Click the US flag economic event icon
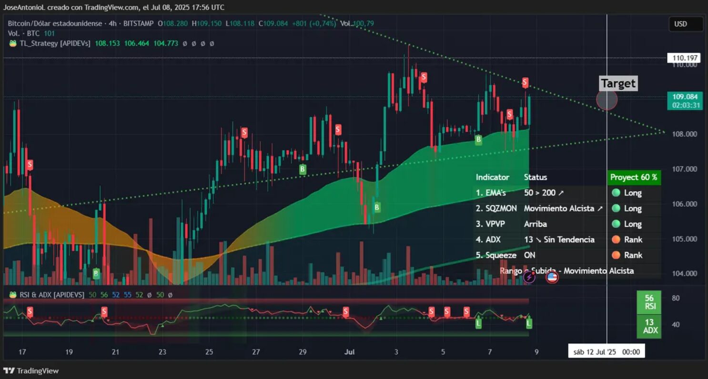Viewport: 708px width, 379px height. (552, 277)
